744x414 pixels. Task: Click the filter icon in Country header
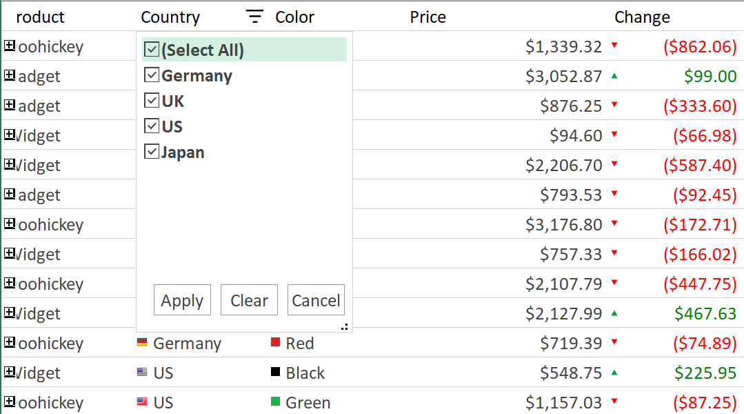pyautogui.click(x=255, y=17)
